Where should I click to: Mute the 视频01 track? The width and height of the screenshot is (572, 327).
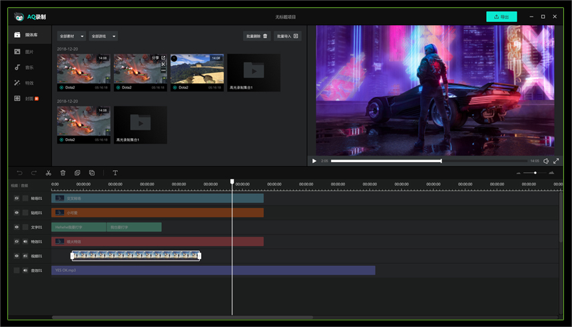(25, 256)
